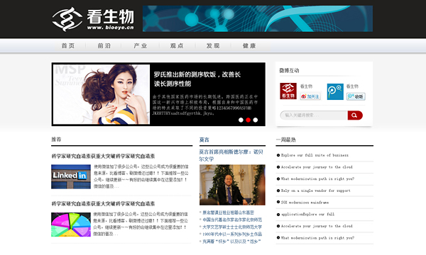The width and height of the screenshot is (426, 255).
Task: Click the header molecular banner image
Action: (258, 18)
